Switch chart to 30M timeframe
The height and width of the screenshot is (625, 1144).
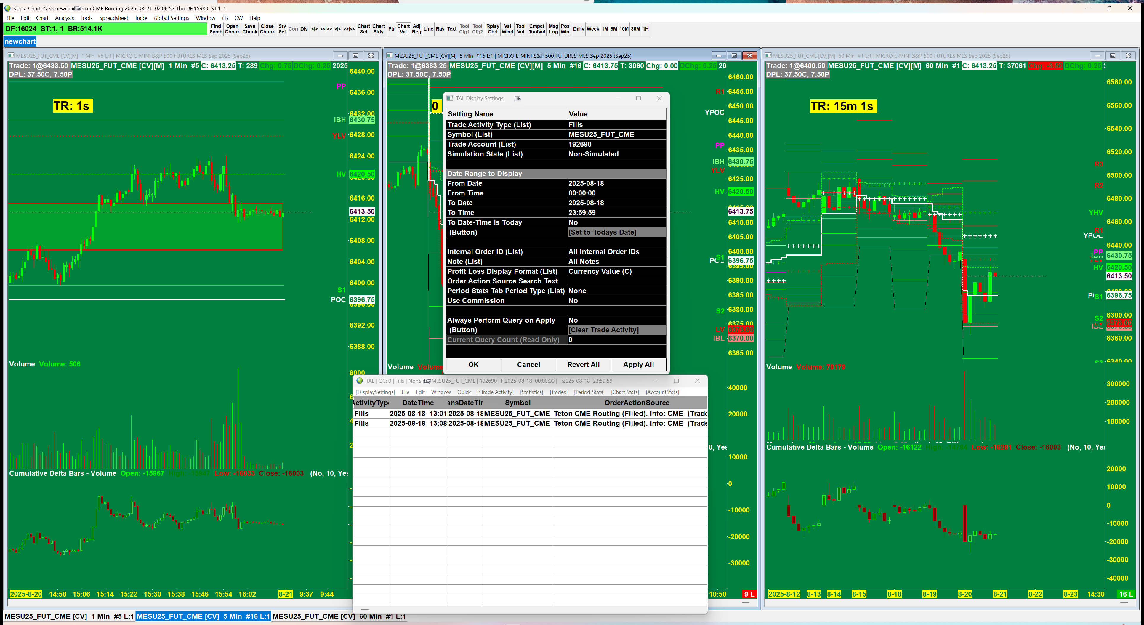635,29
